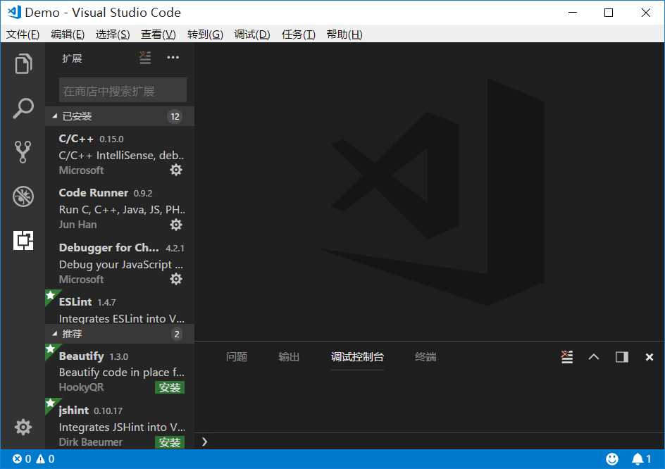Minimize the Visual Studio Code window

pyautogui.click(x=573, y=12)
